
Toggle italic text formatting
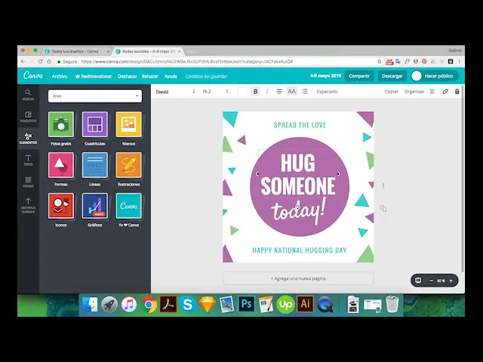266,91
